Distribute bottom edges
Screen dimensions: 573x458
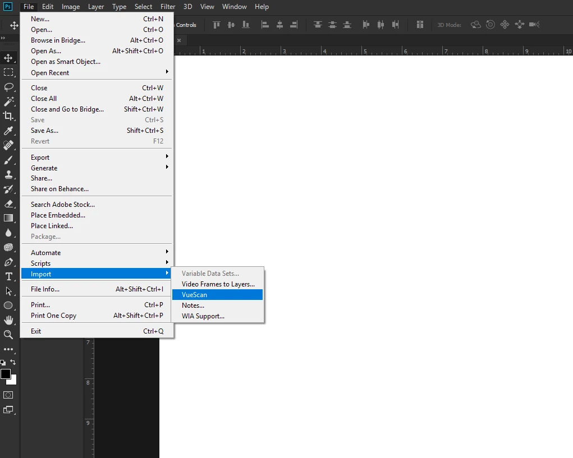[x=347, y=25]
